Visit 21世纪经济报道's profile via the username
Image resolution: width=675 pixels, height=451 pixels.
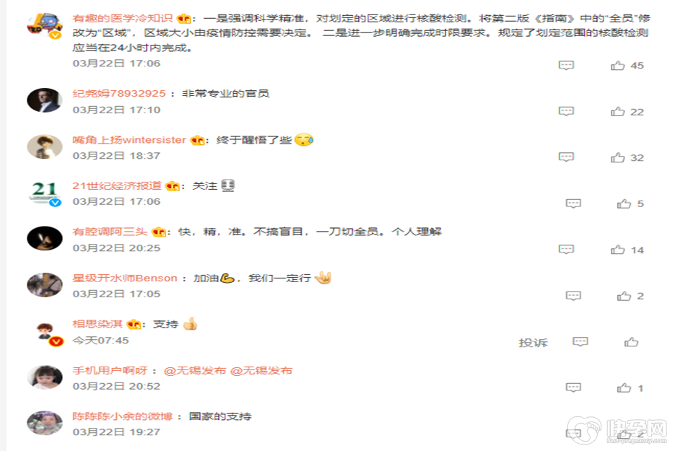tap(117, 186)
